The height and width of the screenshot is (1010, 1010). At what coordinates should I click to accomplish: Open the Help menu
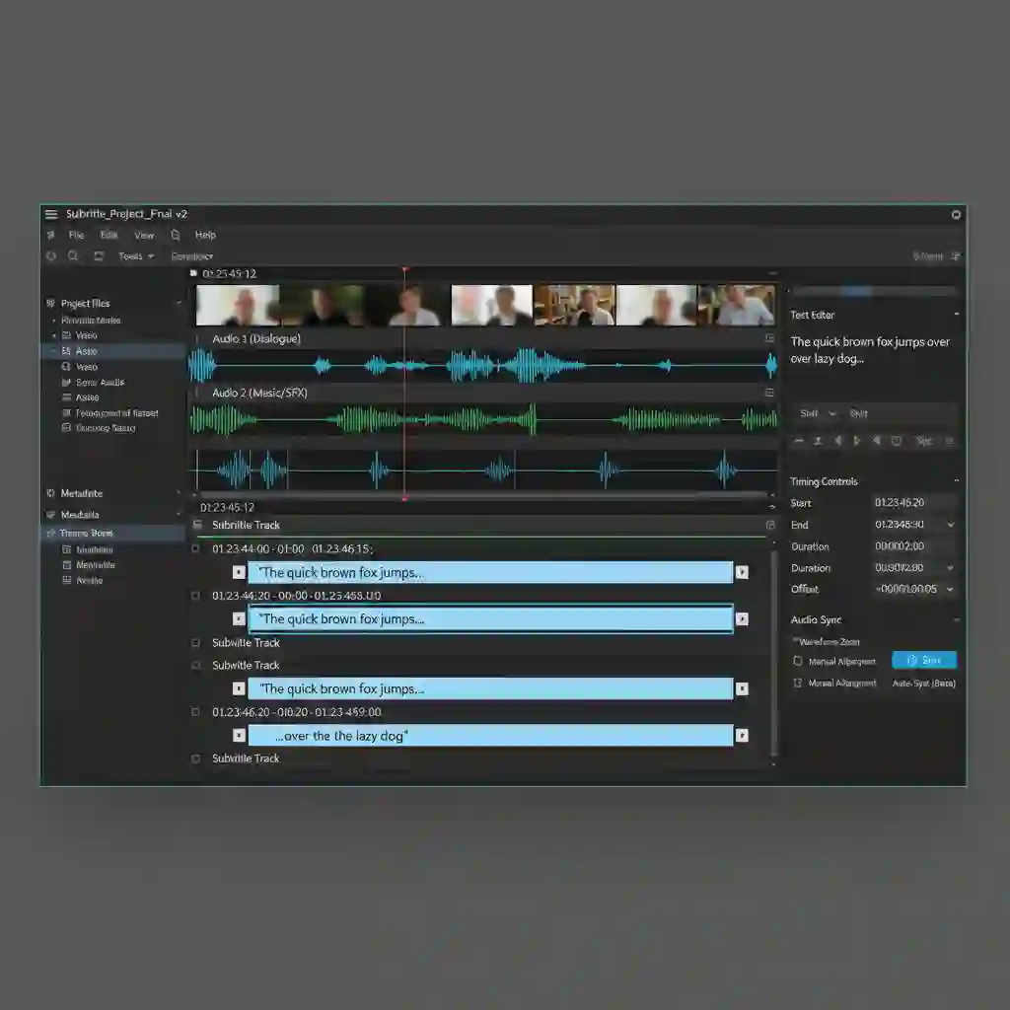click(x=204, y=235)
